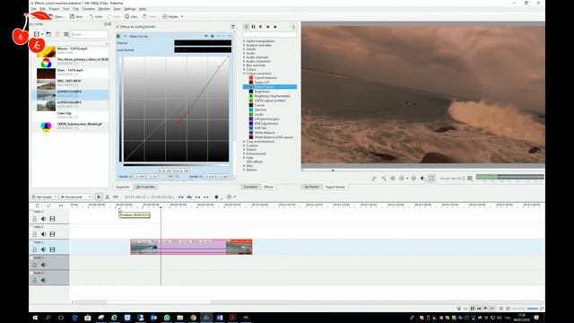Click the monitor rewind button
The image size is (574, 323).
(x=393, y=179)
